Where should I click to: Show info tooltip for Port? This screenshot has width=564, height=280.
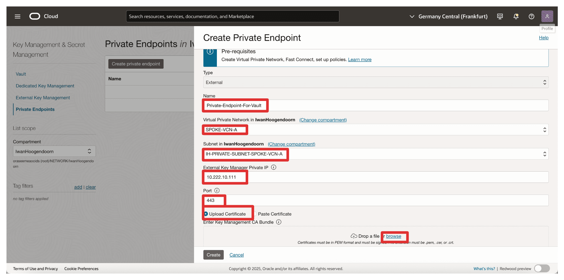tap(217, 191)
